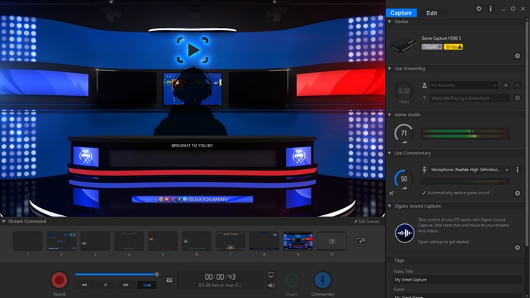Collapse the Game Audio section

coord(389,115)
